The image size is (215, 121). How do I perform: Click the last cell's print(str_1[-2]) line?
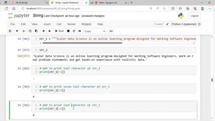coord(52,109)
